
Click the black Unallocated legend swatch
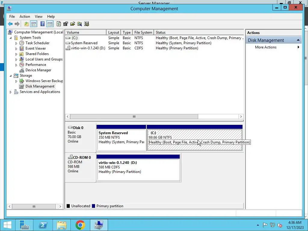[68, 206]
